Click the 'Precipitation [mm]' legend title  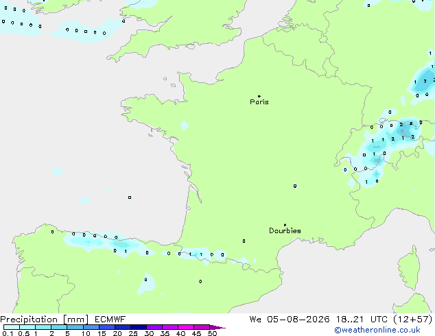coord(44,320)
